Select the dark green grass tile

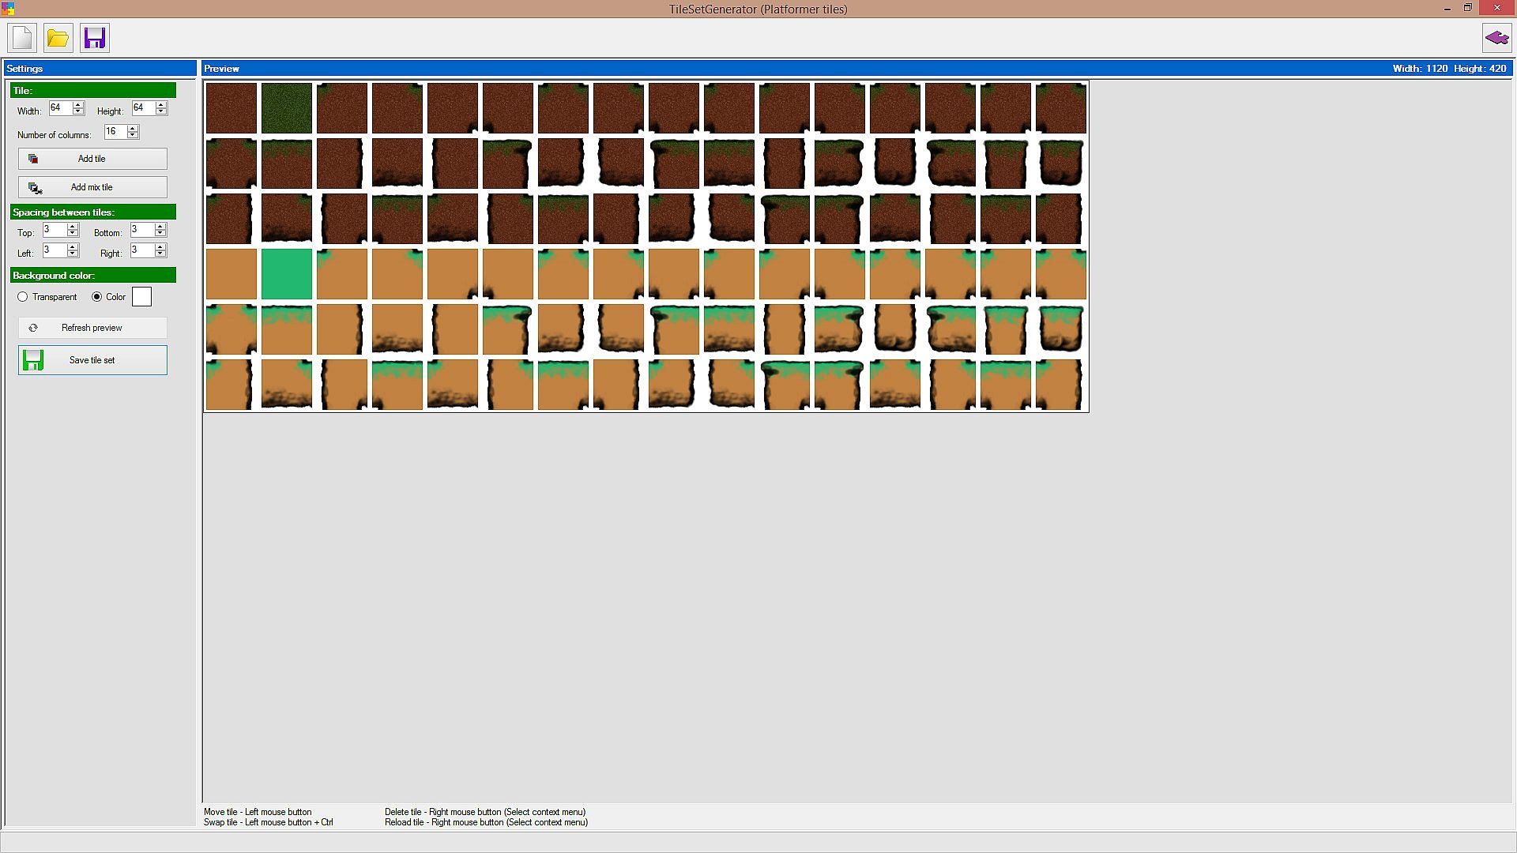pyautogui.click(x=287, y=108)
